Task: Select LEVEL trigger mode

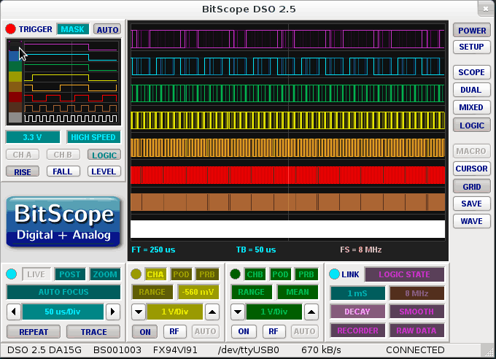Action: 104,171
